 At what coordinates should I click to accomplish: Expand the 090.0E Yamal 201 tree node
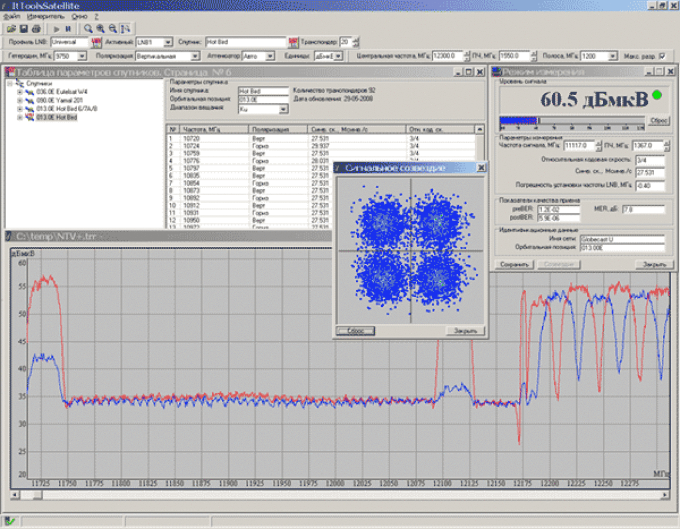(x=19, y=100)
